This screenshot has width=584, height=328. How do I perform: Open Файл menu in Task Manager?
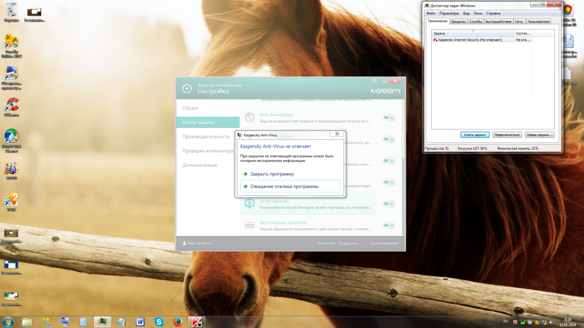click(430, 13)
